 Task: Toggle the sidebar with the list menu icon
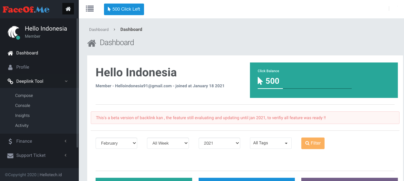click(90, 9)
